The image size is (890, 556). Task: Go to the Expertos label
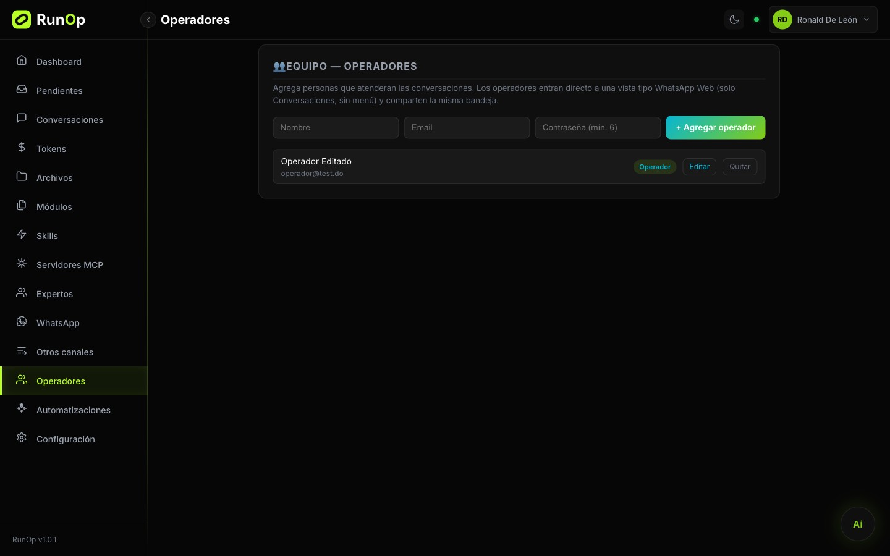pyautogui.click(x=54, y=294)
